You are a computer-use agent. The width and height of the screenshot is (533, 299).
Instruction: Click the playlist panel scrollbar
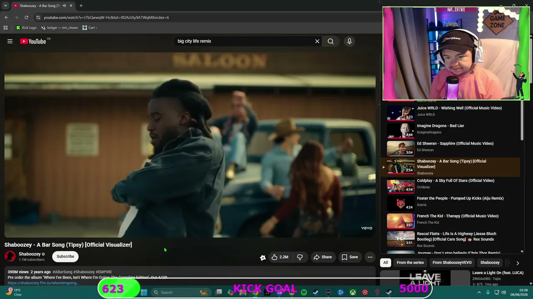click(522, 120)
